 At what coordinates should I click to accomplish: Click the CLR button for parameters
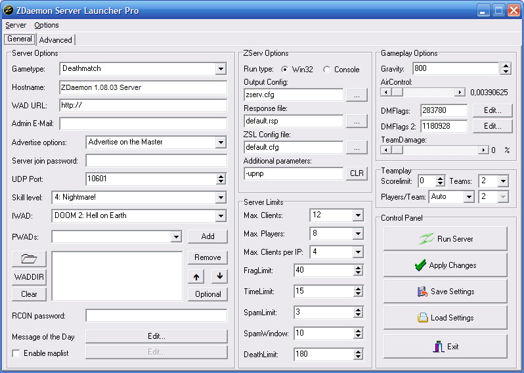pos(357,173)
